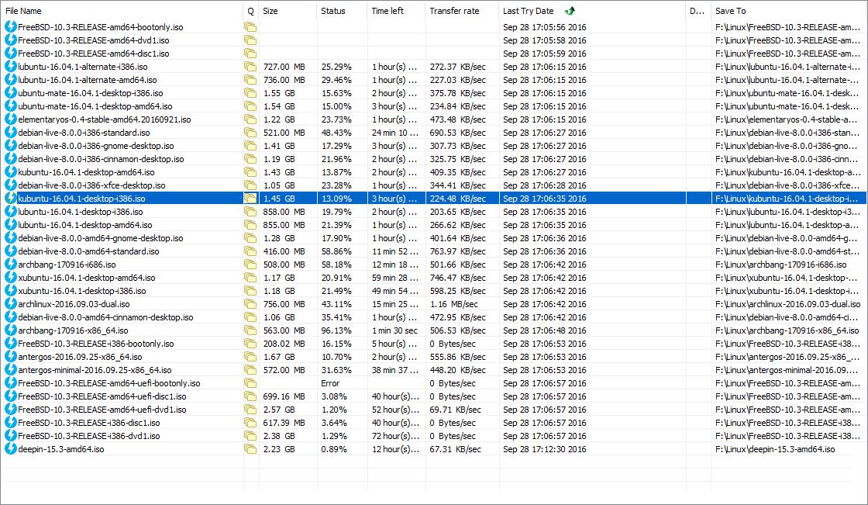Click the queue icon for ubuntu-mate-16.04.1-desktop-i386.iso
868x505 pixels.
tap(250, 92)
